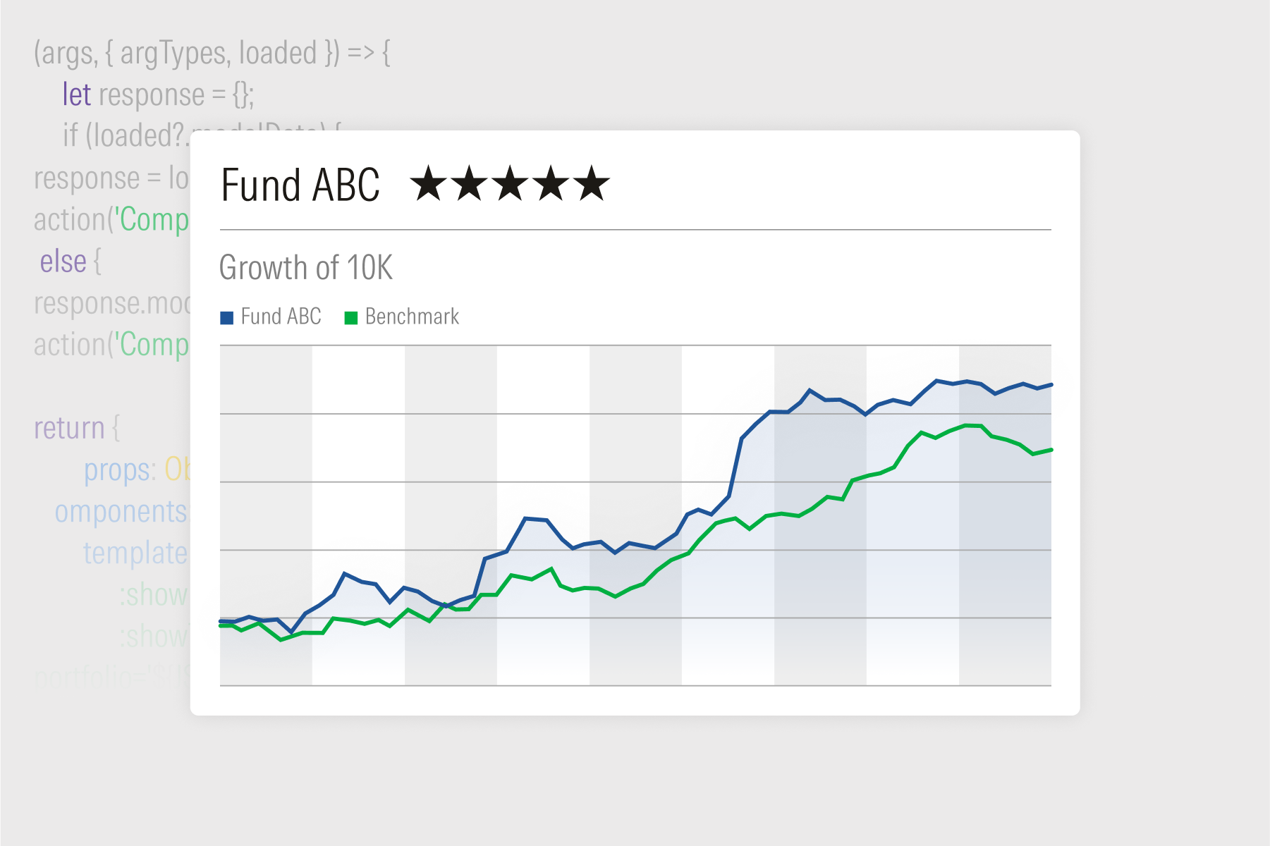
Task: Select the Growth of 10K heading
Action: [x=306, y=268]
